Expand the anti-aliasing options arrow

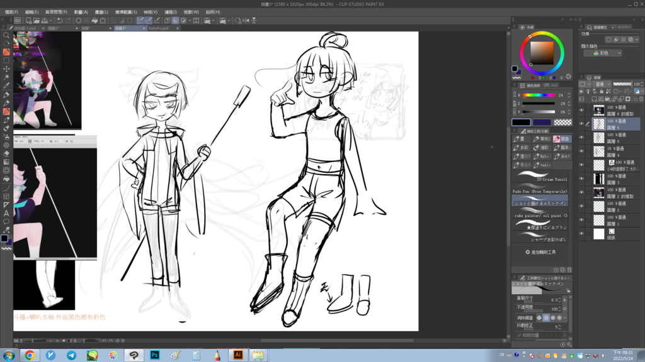click(x=565, y=317)
